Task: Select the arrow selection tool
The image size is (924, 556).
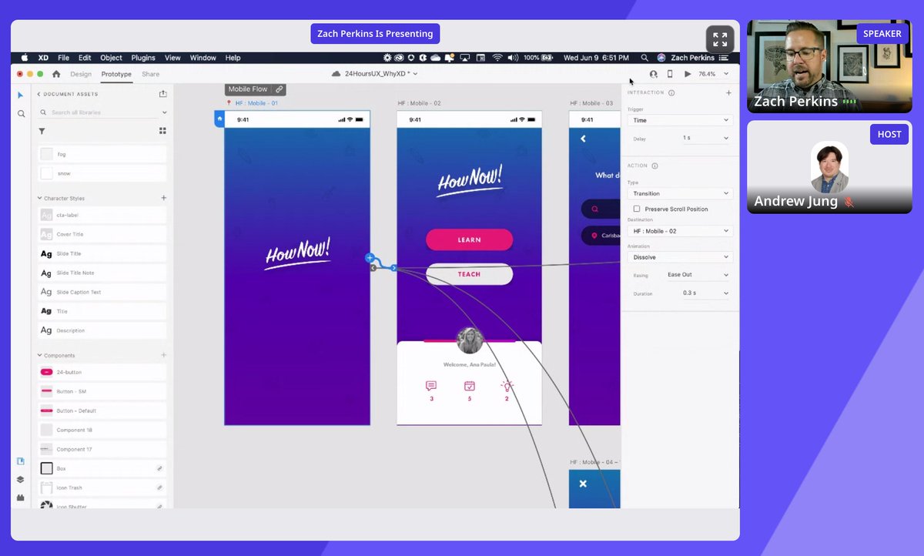Action: (x=20, y=95)
